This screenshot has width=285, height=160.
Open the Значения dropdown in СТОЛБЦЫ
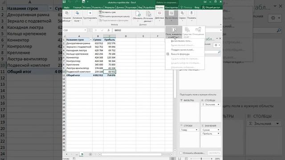pos(218,104)
